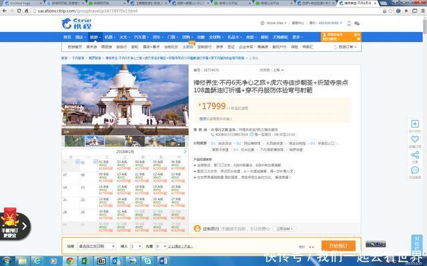Screen dimensions: 427x266
Task: Expand the 机票 nav dropdown
Action: 110,37
